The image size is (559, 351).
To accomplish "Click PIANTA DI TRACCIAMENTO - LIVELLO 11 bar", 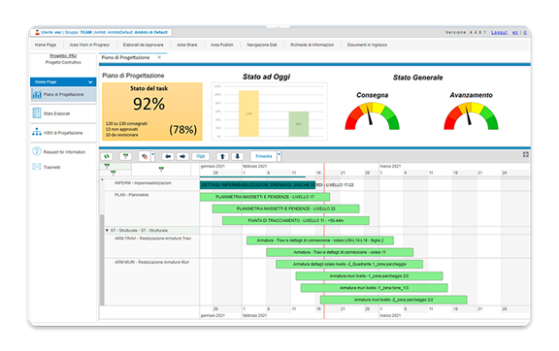I will [296, 220].
